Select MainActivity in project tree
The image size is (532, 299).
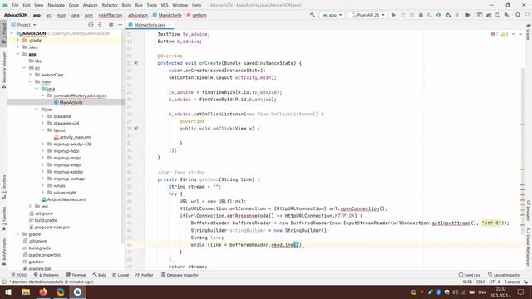(71, 102)
